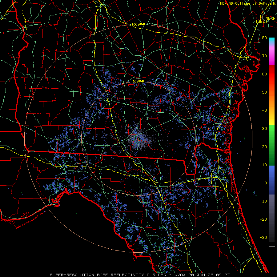Click the "50 NMI" range ring label
Image resolution: width=277 pixels, height=277 pixels.
tap(138, 82)
